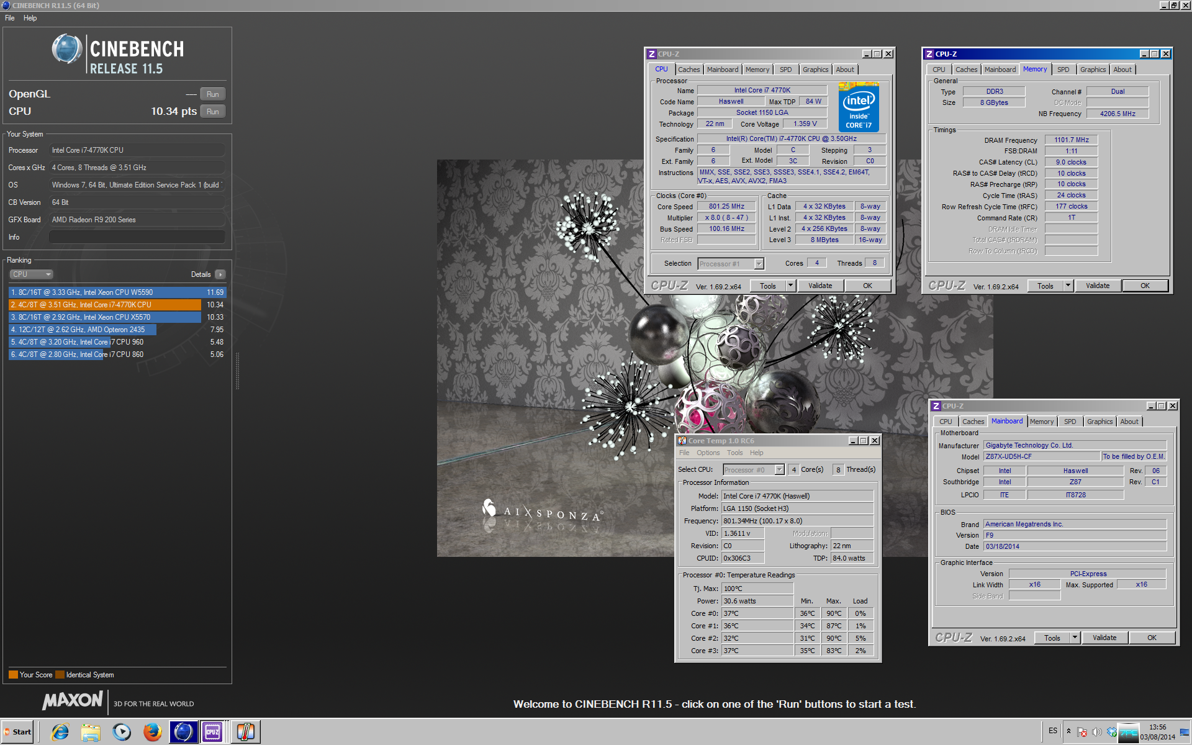
Task: Show hidden system tray icons
Action: click(x=1068, y=731)
